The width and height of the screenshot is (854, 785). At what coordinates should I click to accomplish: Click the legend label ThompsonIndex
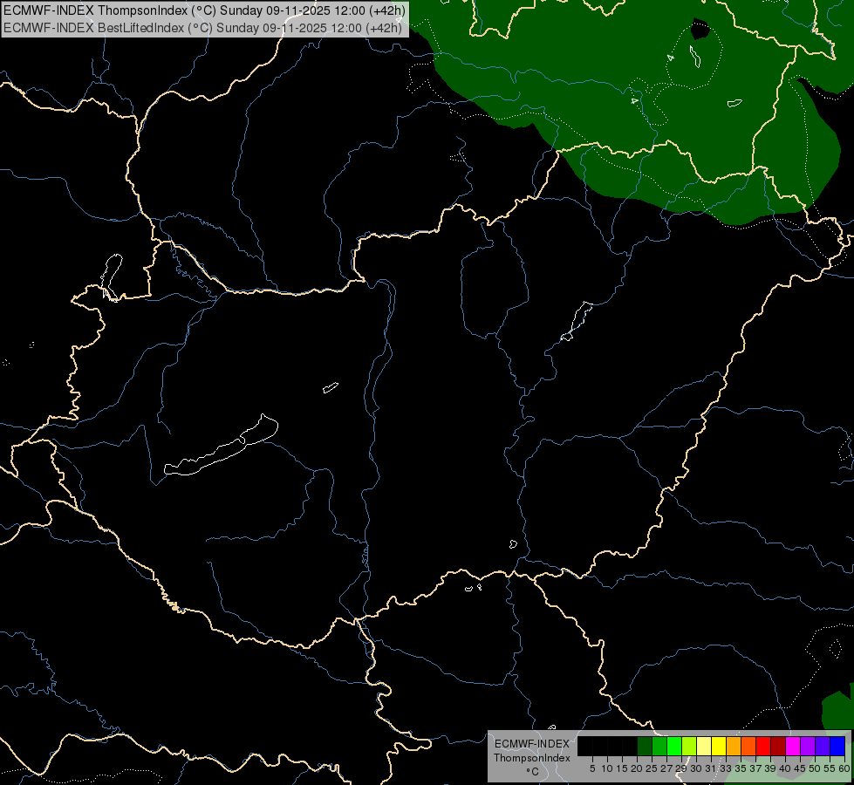pos(532,758)
